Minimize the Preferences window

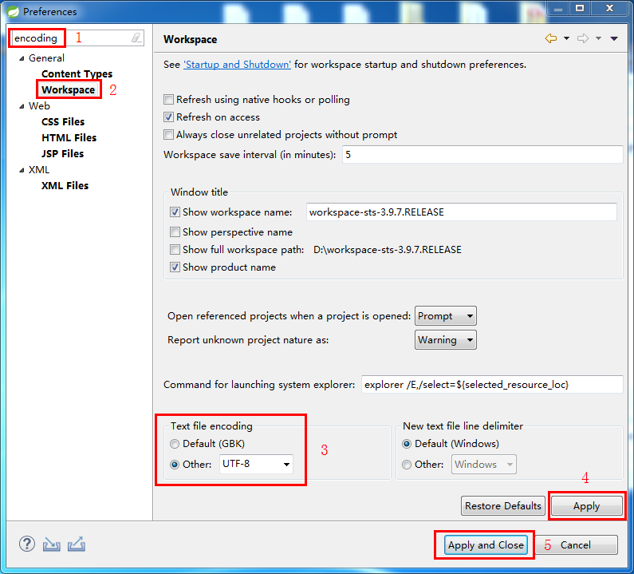pyautogui.click(x=558, y=9)
